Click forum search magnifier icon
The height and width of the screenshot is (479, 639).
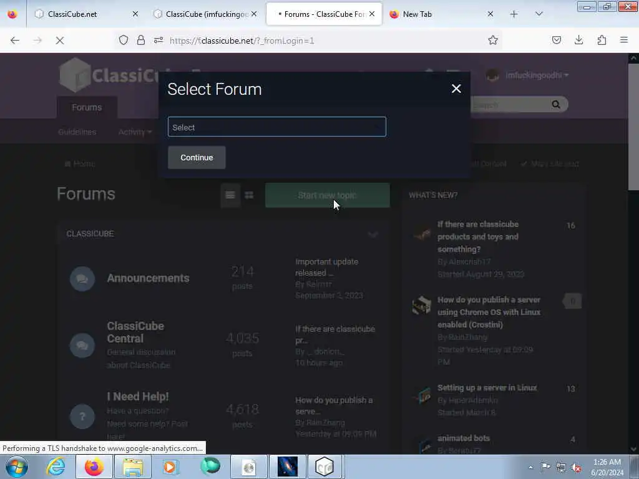click(x=556, y=105)
